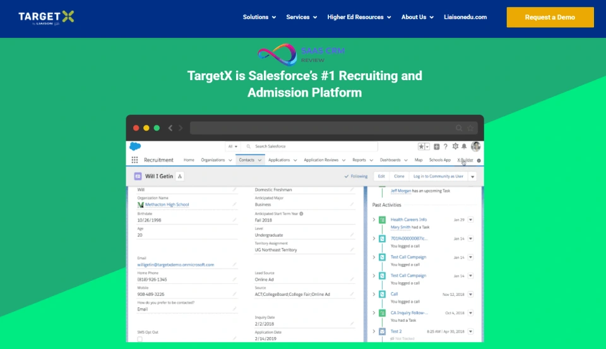The width and height of the screenshot is (606, 349).
Task: Switch to the Applications tab
Action: click(x=279, y=160)
